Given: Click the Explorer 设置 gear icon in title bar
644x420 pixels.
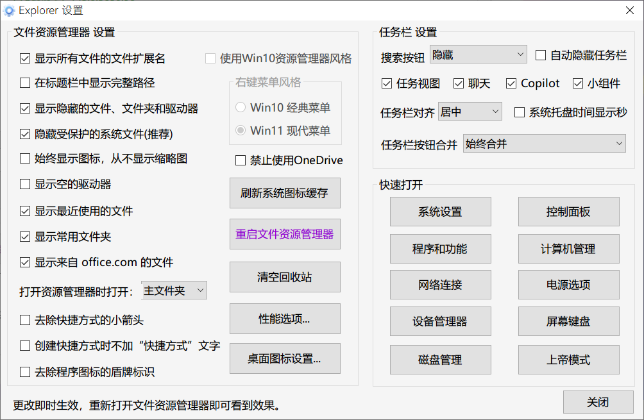Looking at the screenshot, I should [10, 10].
